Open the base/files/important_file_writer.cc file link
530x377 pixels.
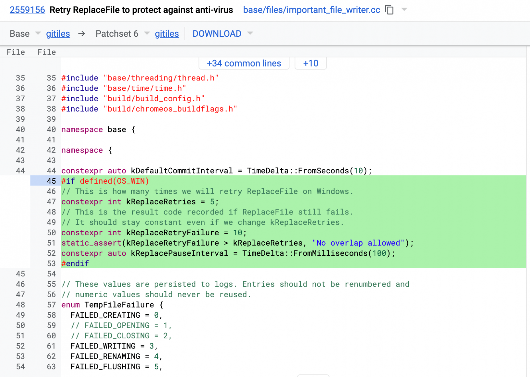click(311, 10)
